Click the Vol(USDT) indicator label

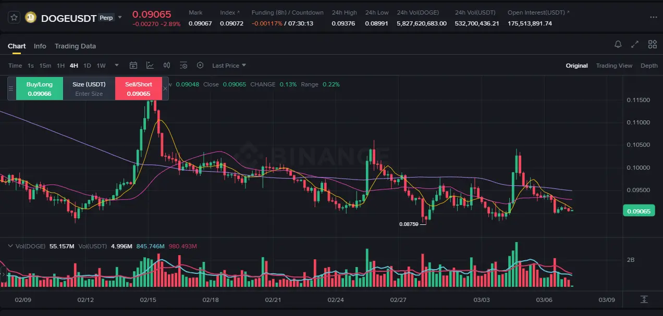[93, 246]
